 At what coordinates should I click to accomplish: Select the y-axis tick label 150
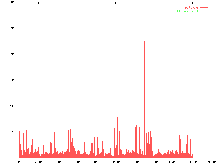coord(13,80)
